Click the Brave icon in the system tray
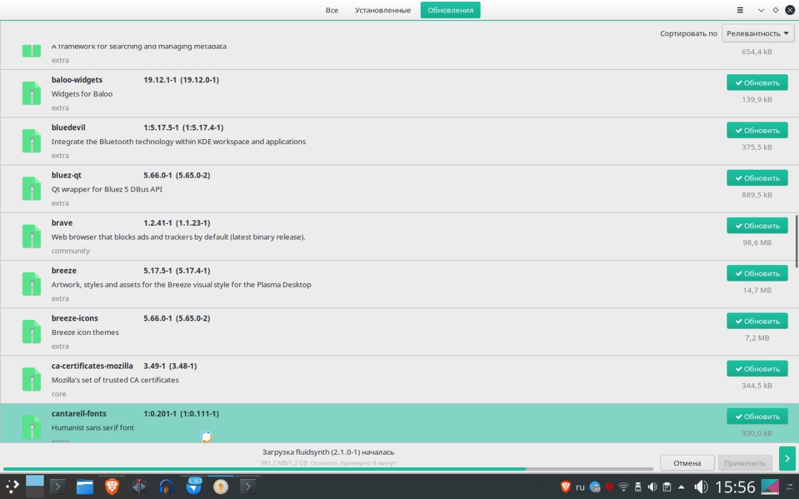This screenshot has width=799, height=499. pyautogui.click(x=566, y=487)
